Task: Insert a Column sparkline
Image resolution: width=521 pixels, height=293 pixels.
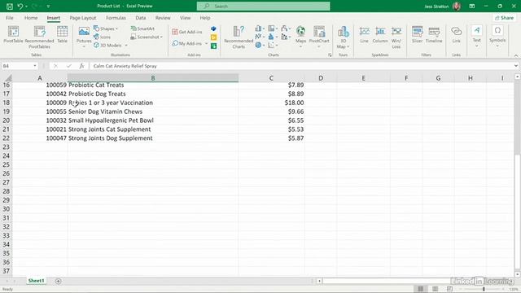Action: point(380,35)
